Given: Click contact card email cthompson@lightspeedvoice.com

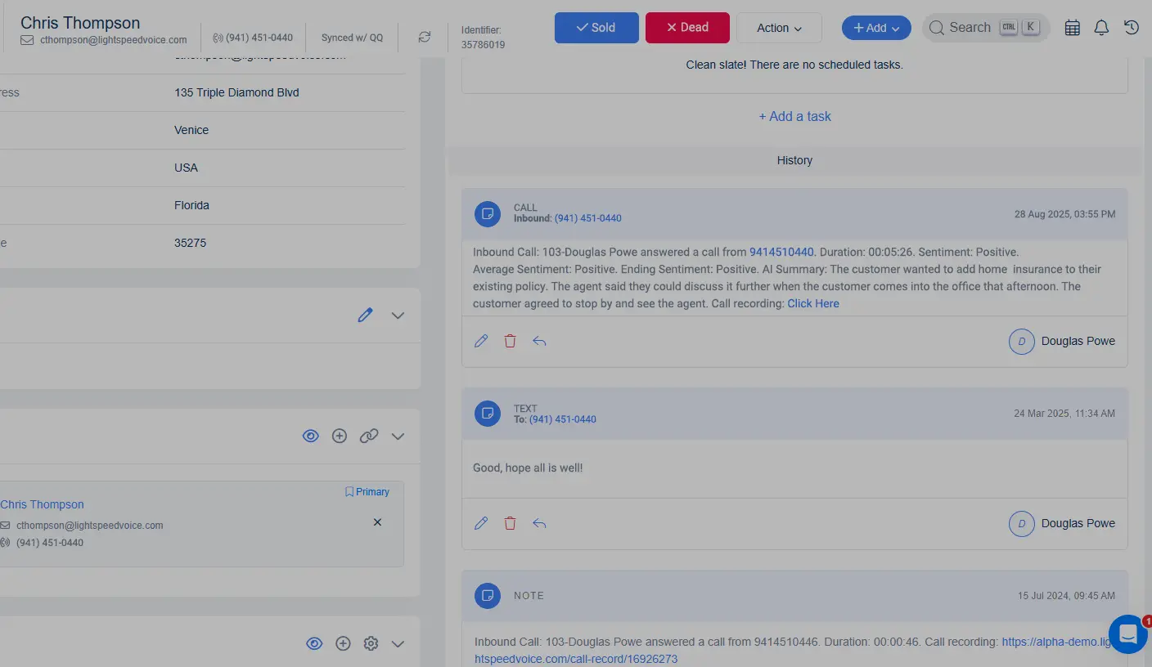Looking at the screenshot, I should point(89,526).
